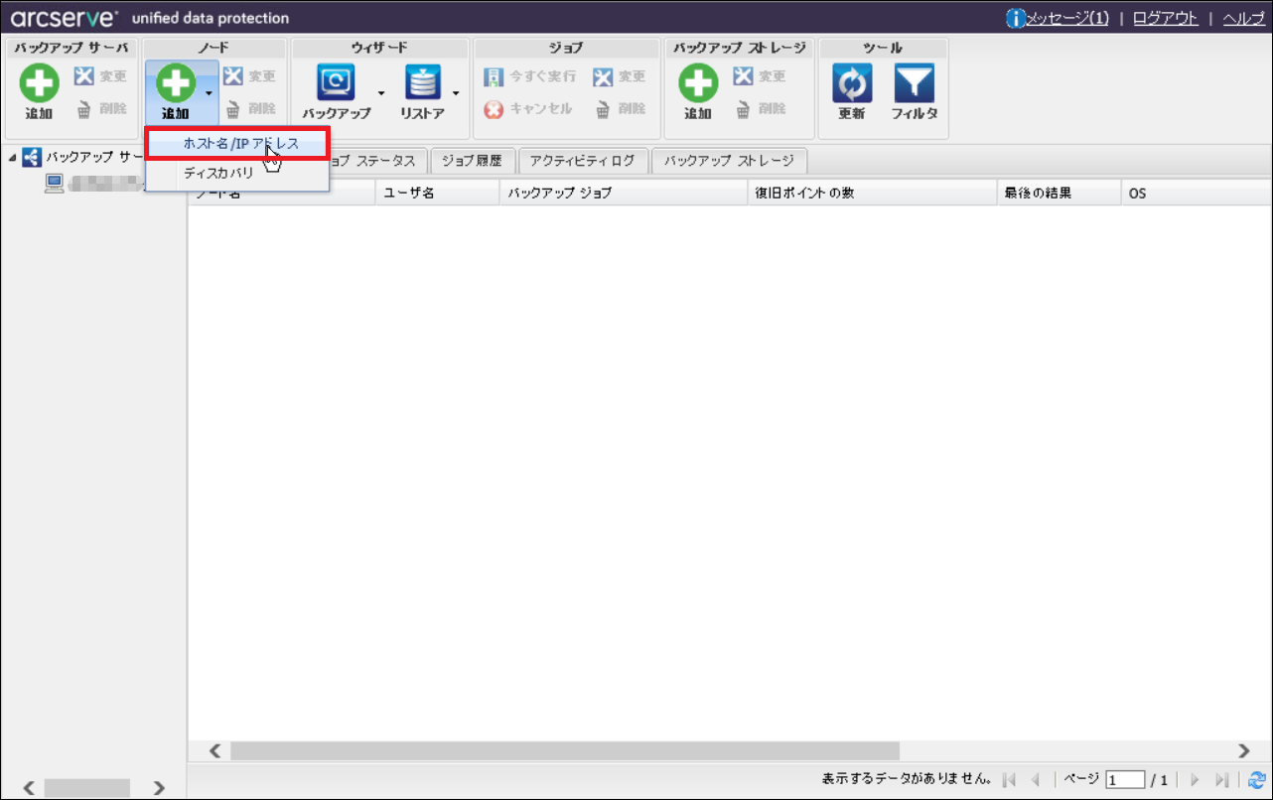Click 今すぐ実行 in the ジョブ group
The height and width of the screenshot is (800, 1273).
pos(530,76)
